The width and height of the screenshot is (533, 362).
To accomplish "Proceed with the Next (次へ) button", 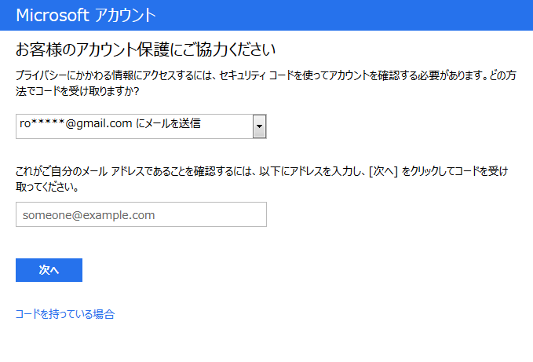I will click(x=49, y=270).
